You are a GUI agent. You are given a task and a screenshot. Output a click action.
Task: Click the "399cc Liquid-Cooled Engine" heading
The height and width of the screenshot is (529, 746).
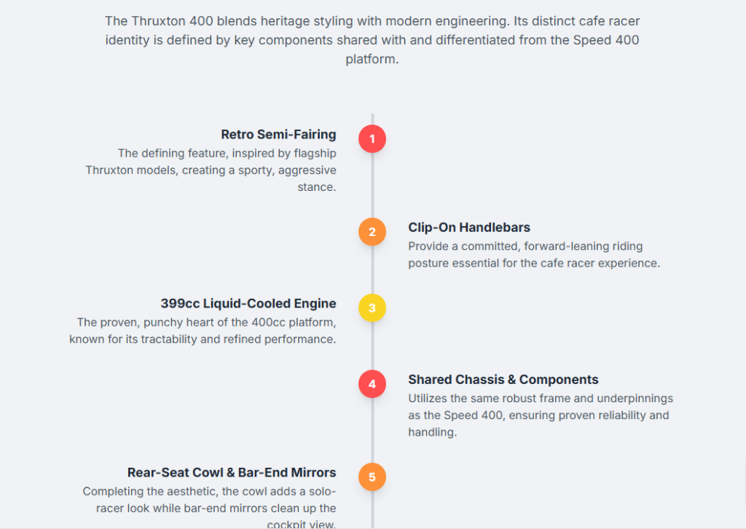248,303
